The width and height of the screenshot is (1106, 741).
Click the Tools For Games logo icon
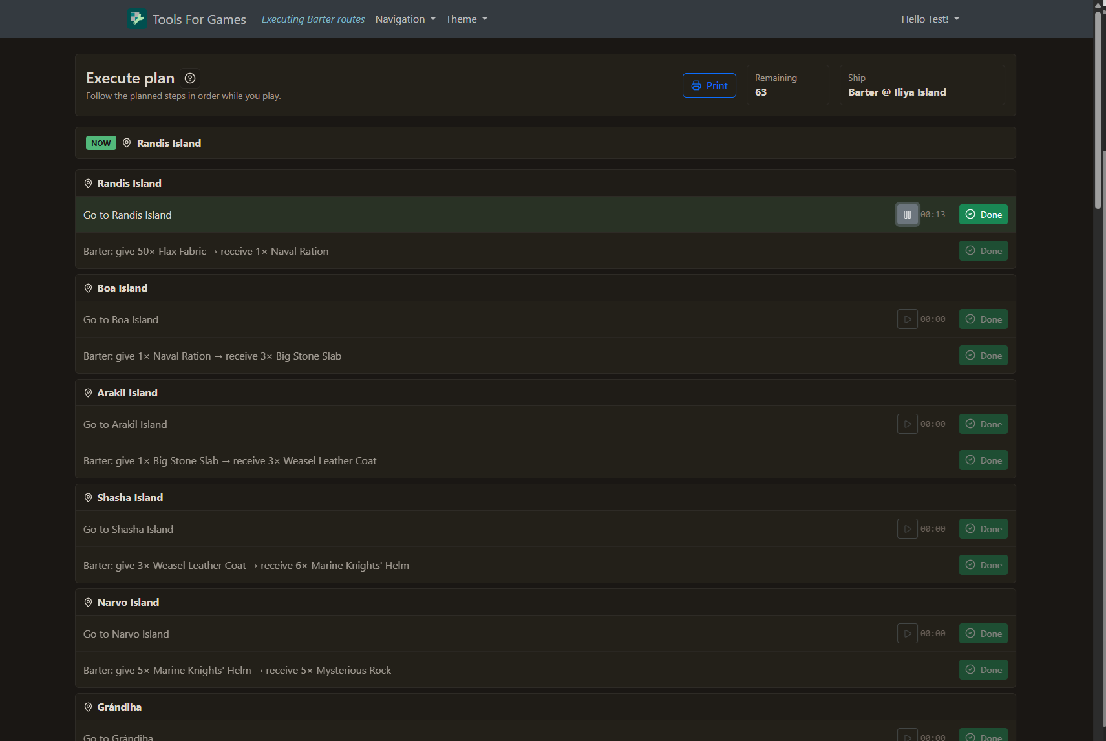[x=137, y=19]
